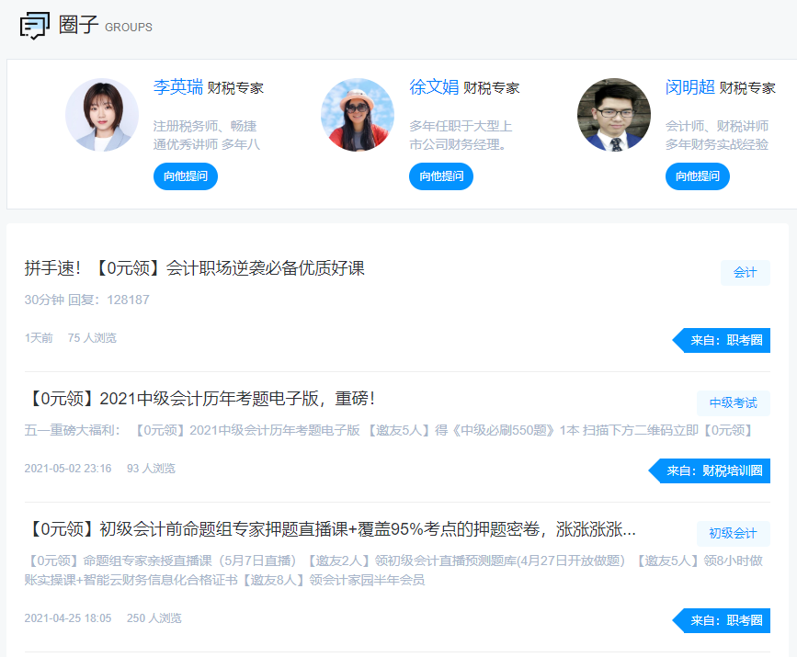This screenshot has height=657, width=797.
Task: Open 李英瑞's avatar photo
Action: [x=102, y=115]
